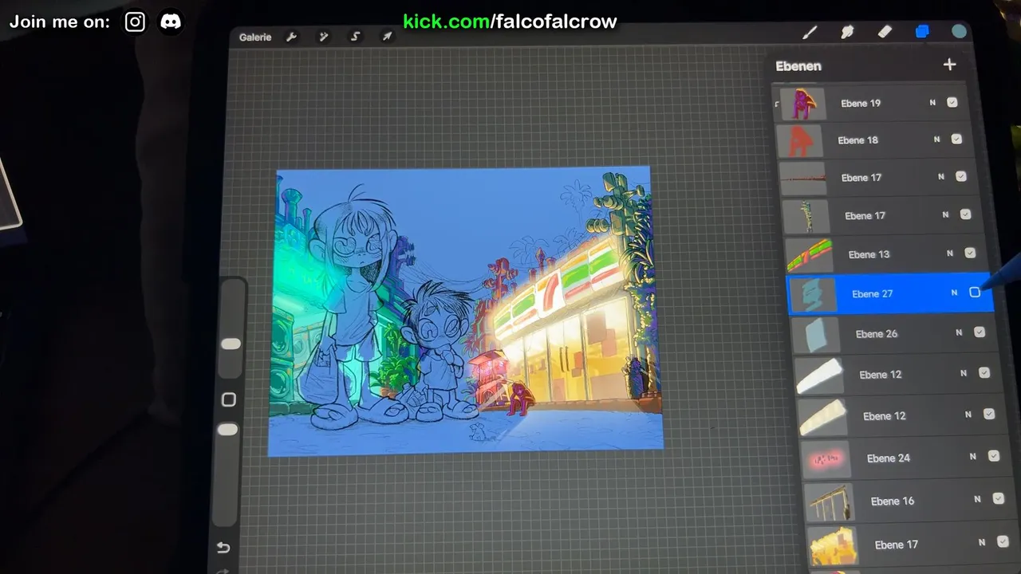Click the Discord icon in overlay
Screen dimensions: 1021x574
pyautogui.click(x=171, y=22)
